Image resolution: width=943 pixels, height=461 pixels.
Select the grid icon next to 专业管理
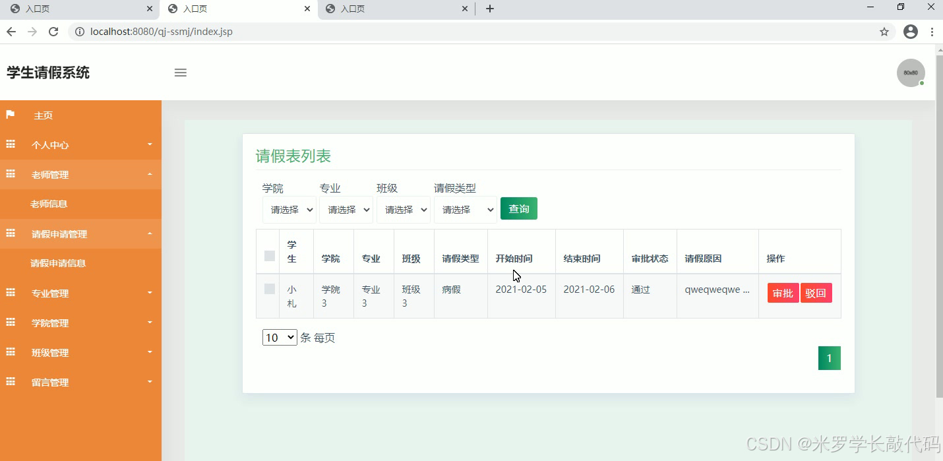pos(11,293)
